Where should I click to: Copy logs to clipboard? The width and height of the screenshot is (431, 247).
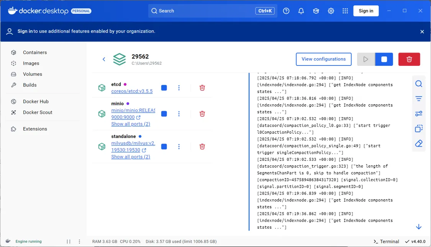[x=419, y=128]
